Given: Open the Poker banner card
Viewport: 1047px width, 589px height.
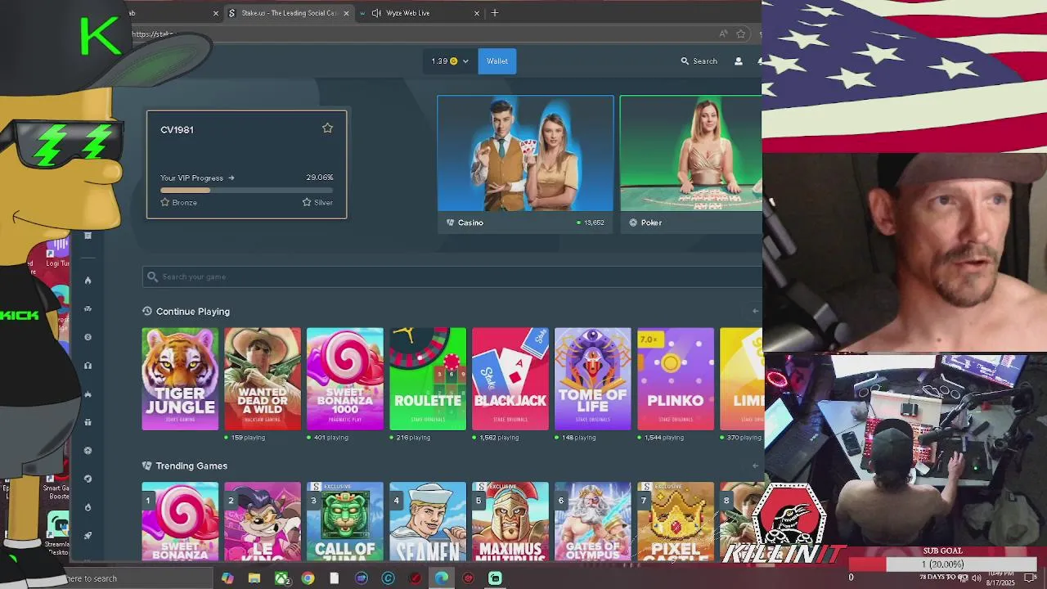Looking at the screenshot, I should point(690,164).
